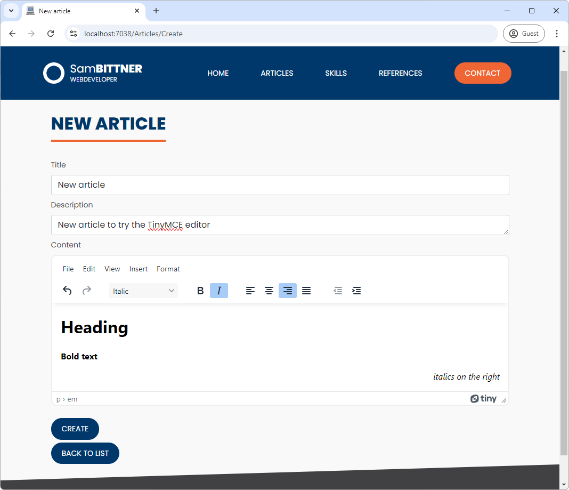569x490 pixels.
Task: Click inside the Title input field
Action: 280,185
